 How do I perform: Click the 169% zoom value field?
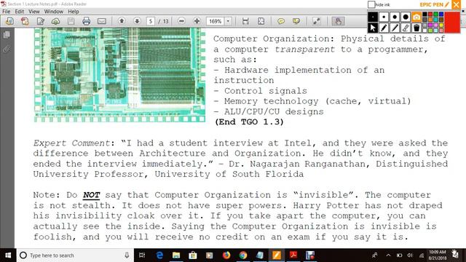click(x=216, y=21)
